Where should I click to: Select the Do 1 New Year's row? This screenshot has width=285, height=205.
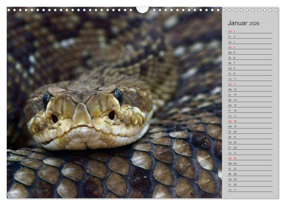(250, 31)
